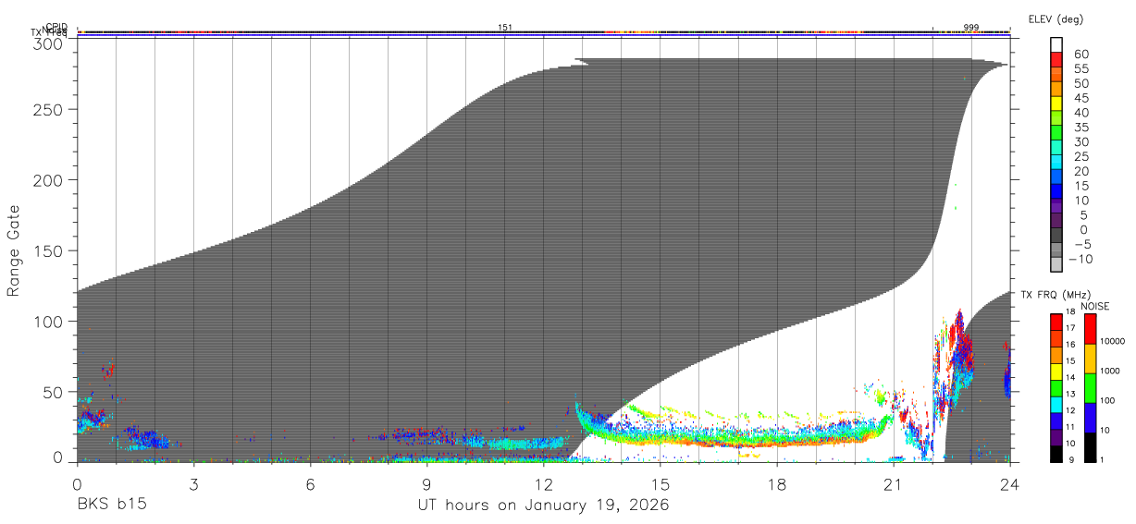
Task: Click the x-axis tick label '3'
Action: point(193,483)
